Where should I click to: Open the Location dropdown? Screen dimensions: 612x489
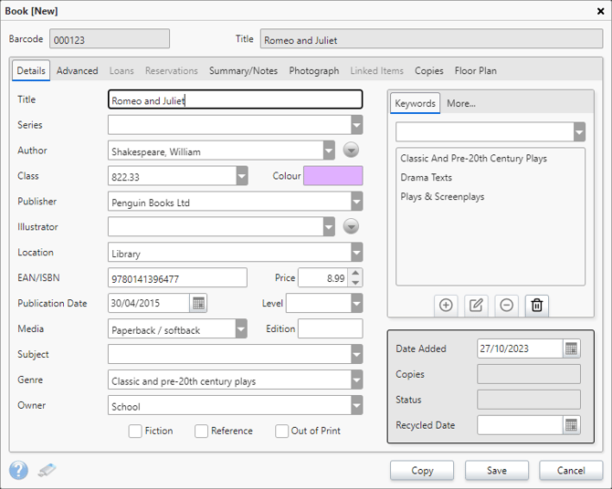coord(357,253)
